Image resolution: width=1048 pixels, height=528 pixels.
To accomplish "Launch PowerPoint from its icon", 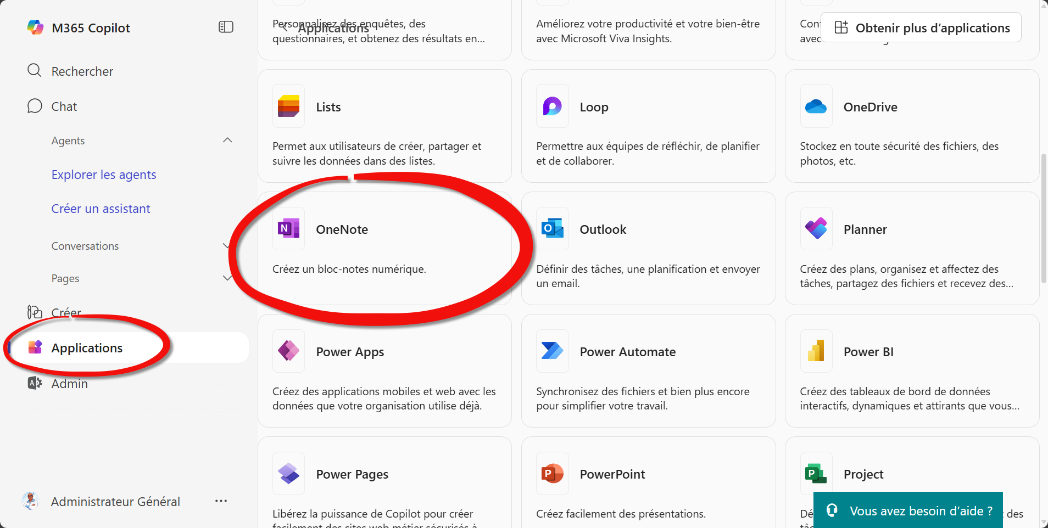I will tap(552, 473).
